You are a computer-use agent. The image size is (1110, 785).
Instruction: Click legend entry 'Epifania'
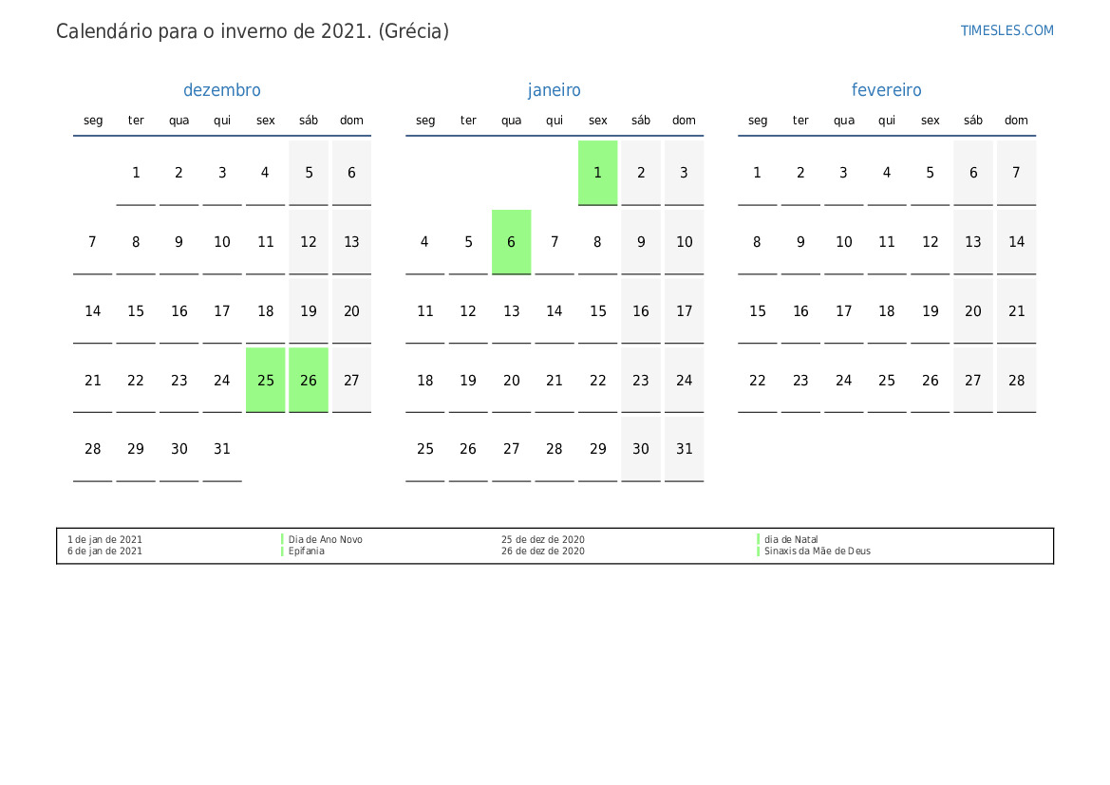pos(306,551)
